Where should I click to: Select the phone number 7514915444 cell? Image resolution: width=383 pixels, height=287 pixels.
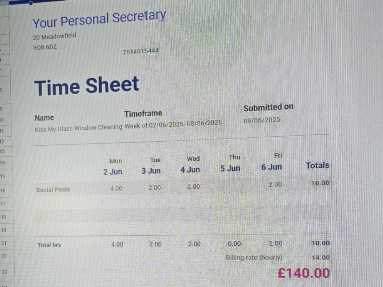click(x=141, y=52)
